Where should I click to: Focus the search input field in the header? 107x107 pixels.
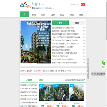point(75,4)
